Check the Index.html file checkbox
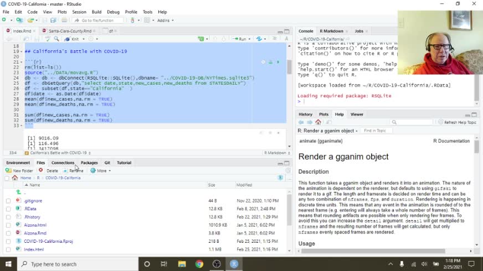The image size is (483, 271). coord(8,249)
